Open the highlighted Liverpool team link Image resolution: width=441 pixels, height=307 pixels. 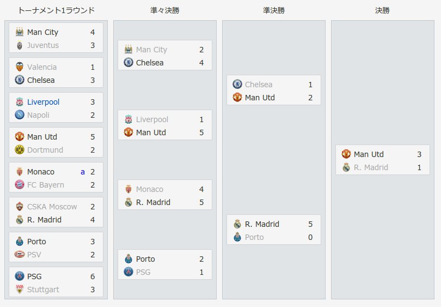tap(44, 102)
